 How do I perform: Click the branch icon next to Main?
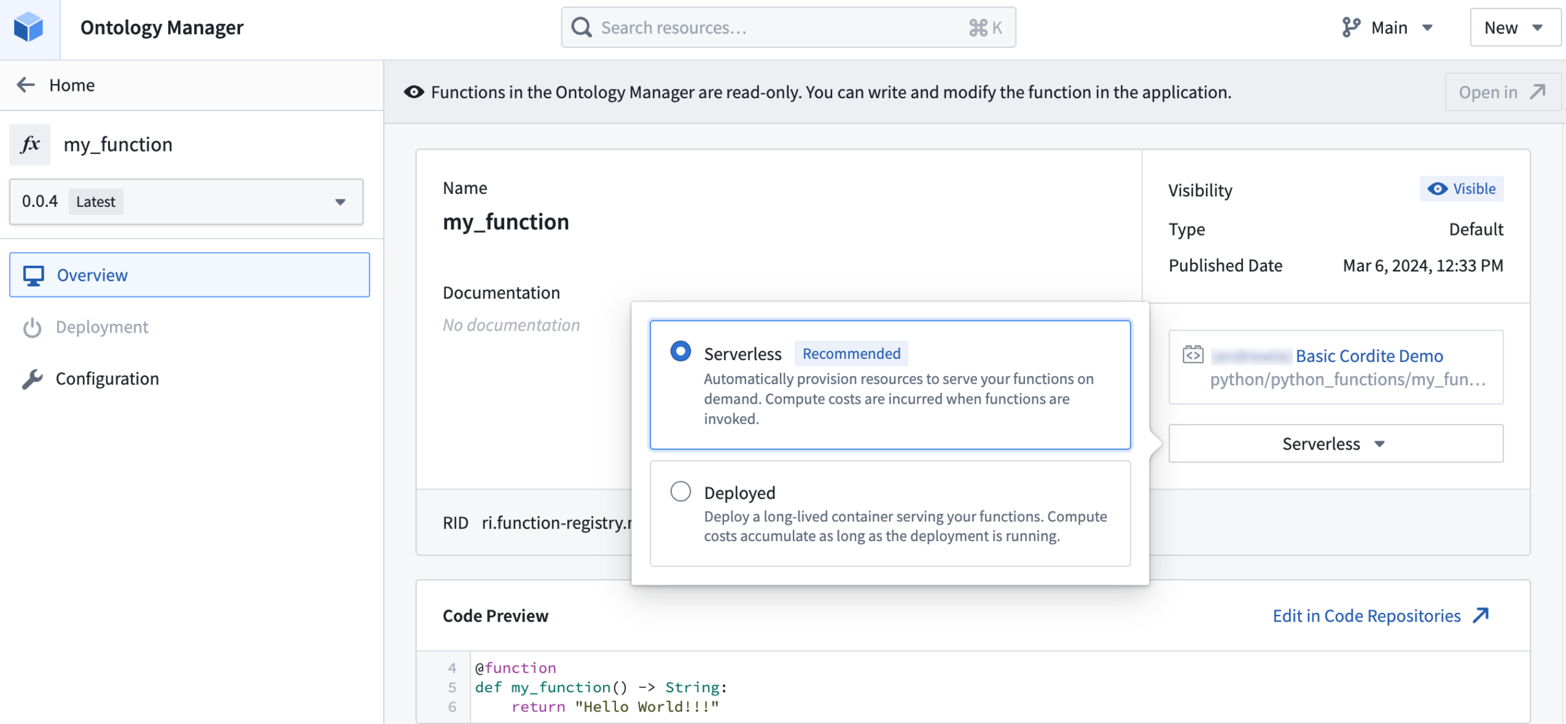tap(1350, 27)
